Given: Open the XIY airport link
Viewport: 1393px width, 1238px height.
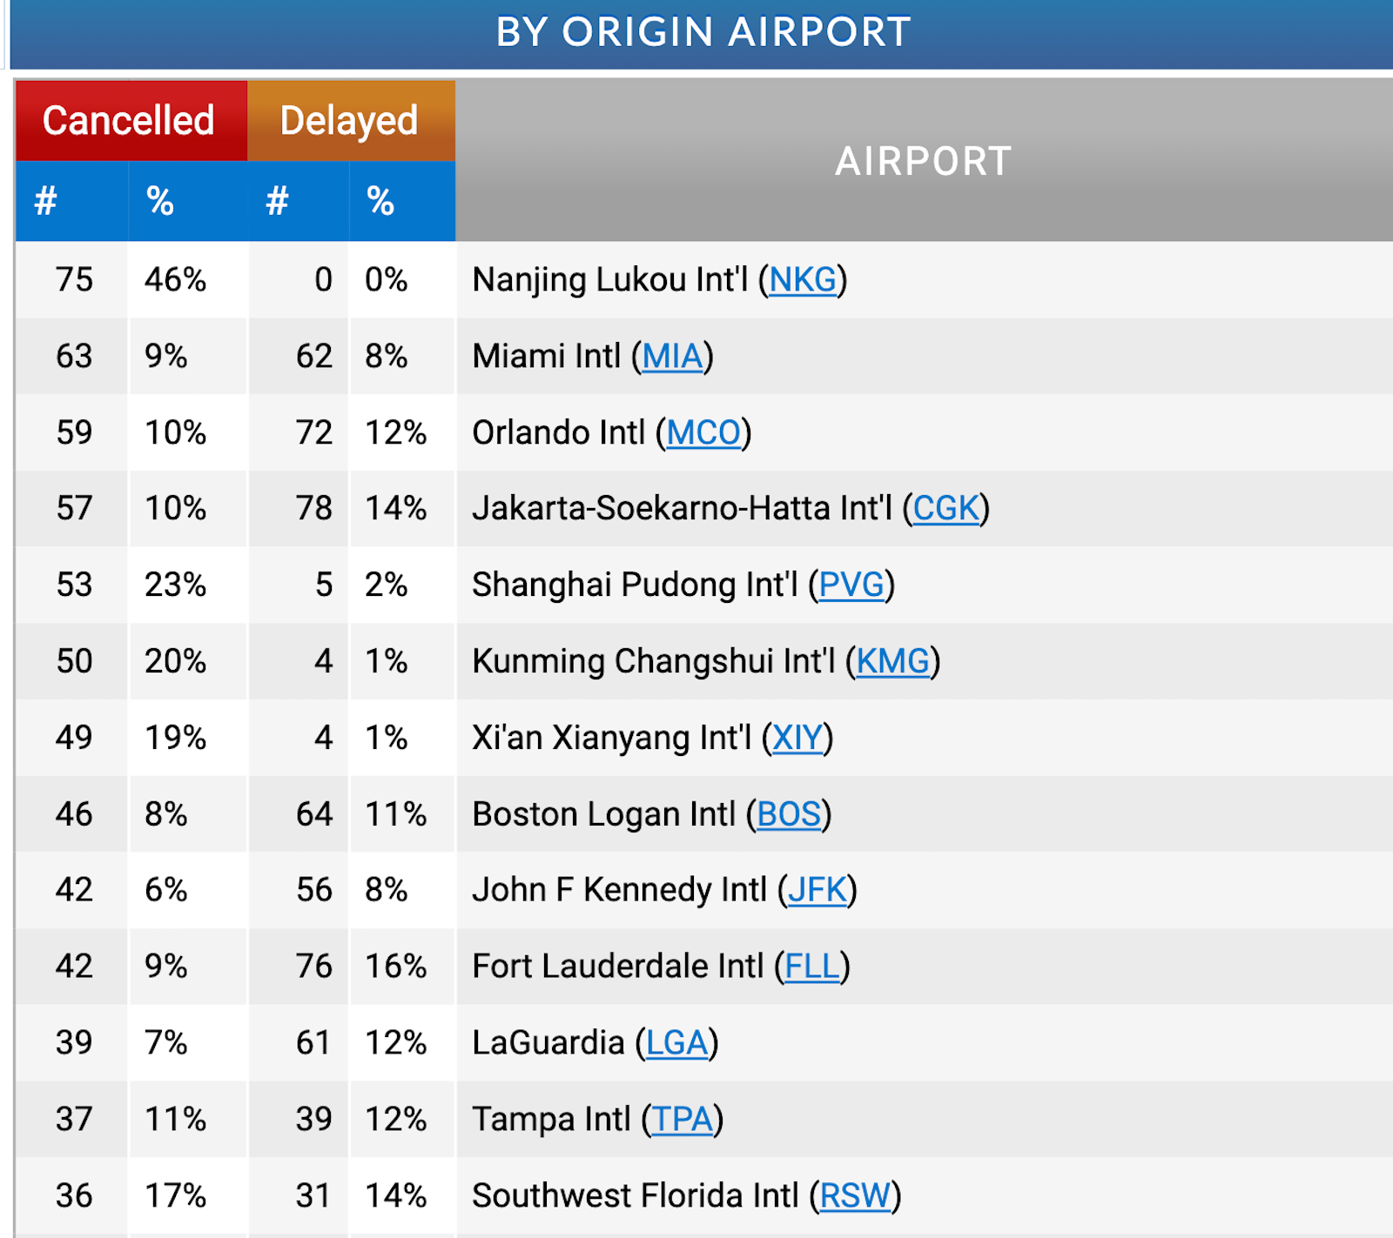Looking at the screenshot, I should pyautogui.click(x=797, y=738).
